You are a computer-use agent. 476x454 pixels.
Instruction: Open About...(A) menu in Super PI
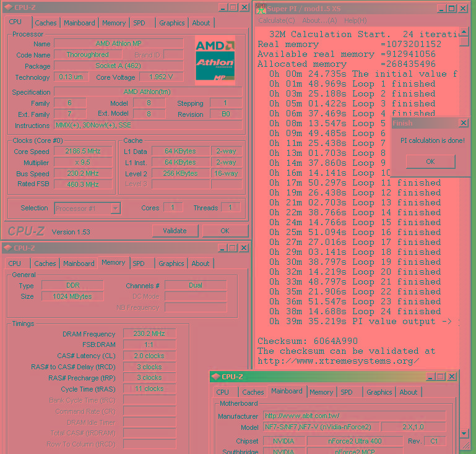(319, 20)
